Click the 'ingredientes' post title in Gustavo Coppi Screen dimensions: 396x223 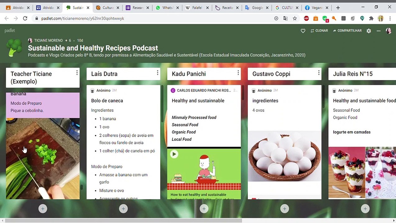[265, 101]
